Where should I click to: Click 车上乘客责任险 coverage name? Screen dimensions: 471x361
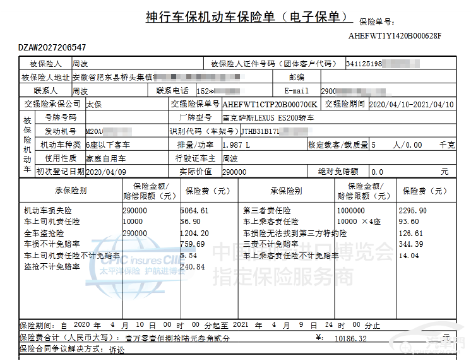[271, 222]
